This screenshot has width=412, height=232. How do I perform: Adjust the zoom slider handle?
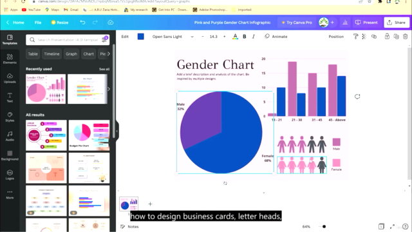pos(324,226)
